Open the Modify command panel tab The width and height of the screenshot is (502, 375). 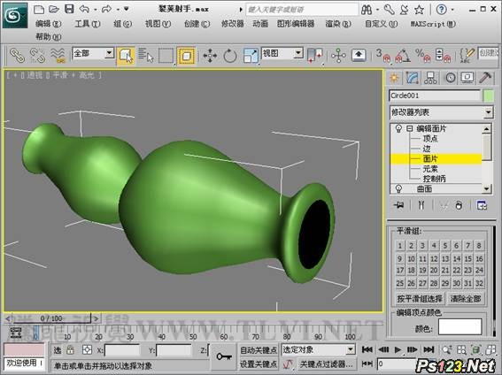coord(413,78)
